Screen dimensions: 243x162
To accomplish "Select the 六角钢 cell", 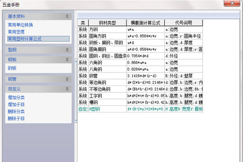I will click(x=108, y=63).
